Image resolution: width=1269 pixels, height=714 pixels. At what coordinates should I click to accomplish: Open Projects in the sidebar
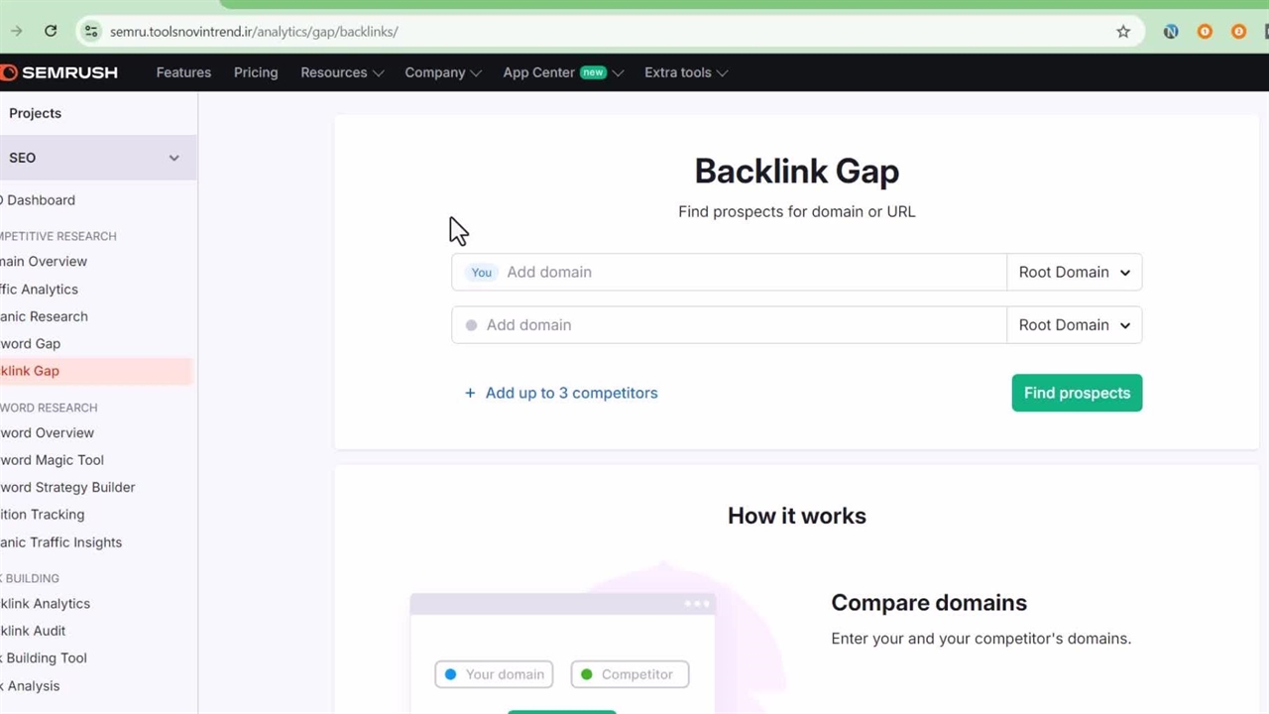point(35,113)
